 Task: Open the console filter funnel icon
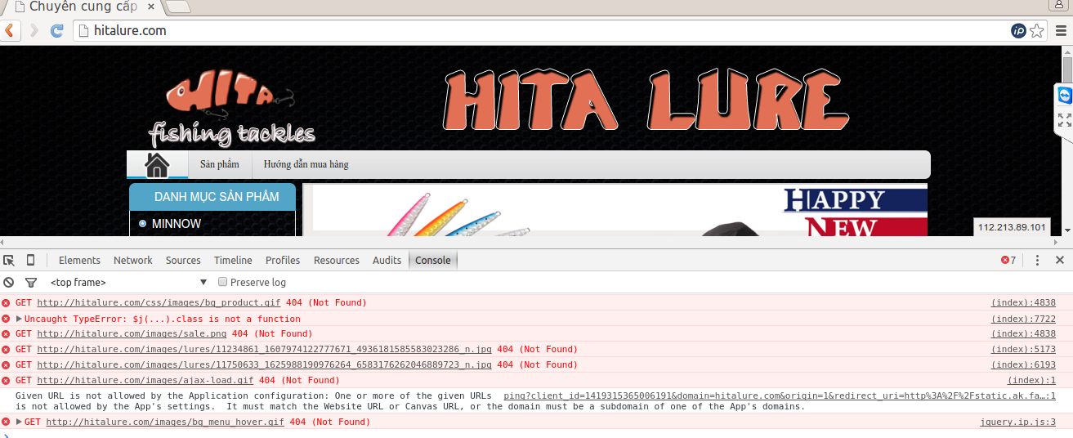(31, 282)
